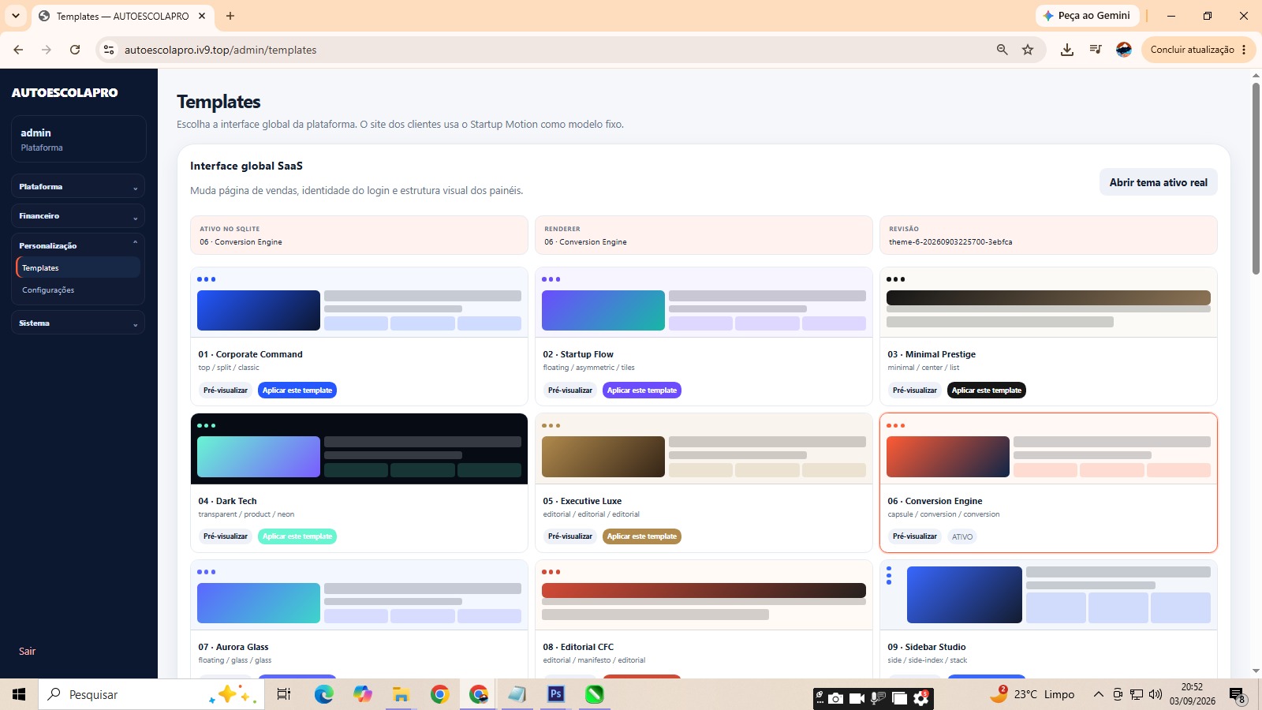The width and height of the screenshot is (1262, 710).
Task: Expand the Sistema sidebar section
Action: click(78, 323)
